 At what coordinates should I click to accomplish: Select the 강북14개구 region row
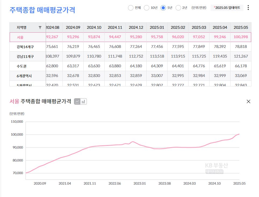click(x=25, y=47)
